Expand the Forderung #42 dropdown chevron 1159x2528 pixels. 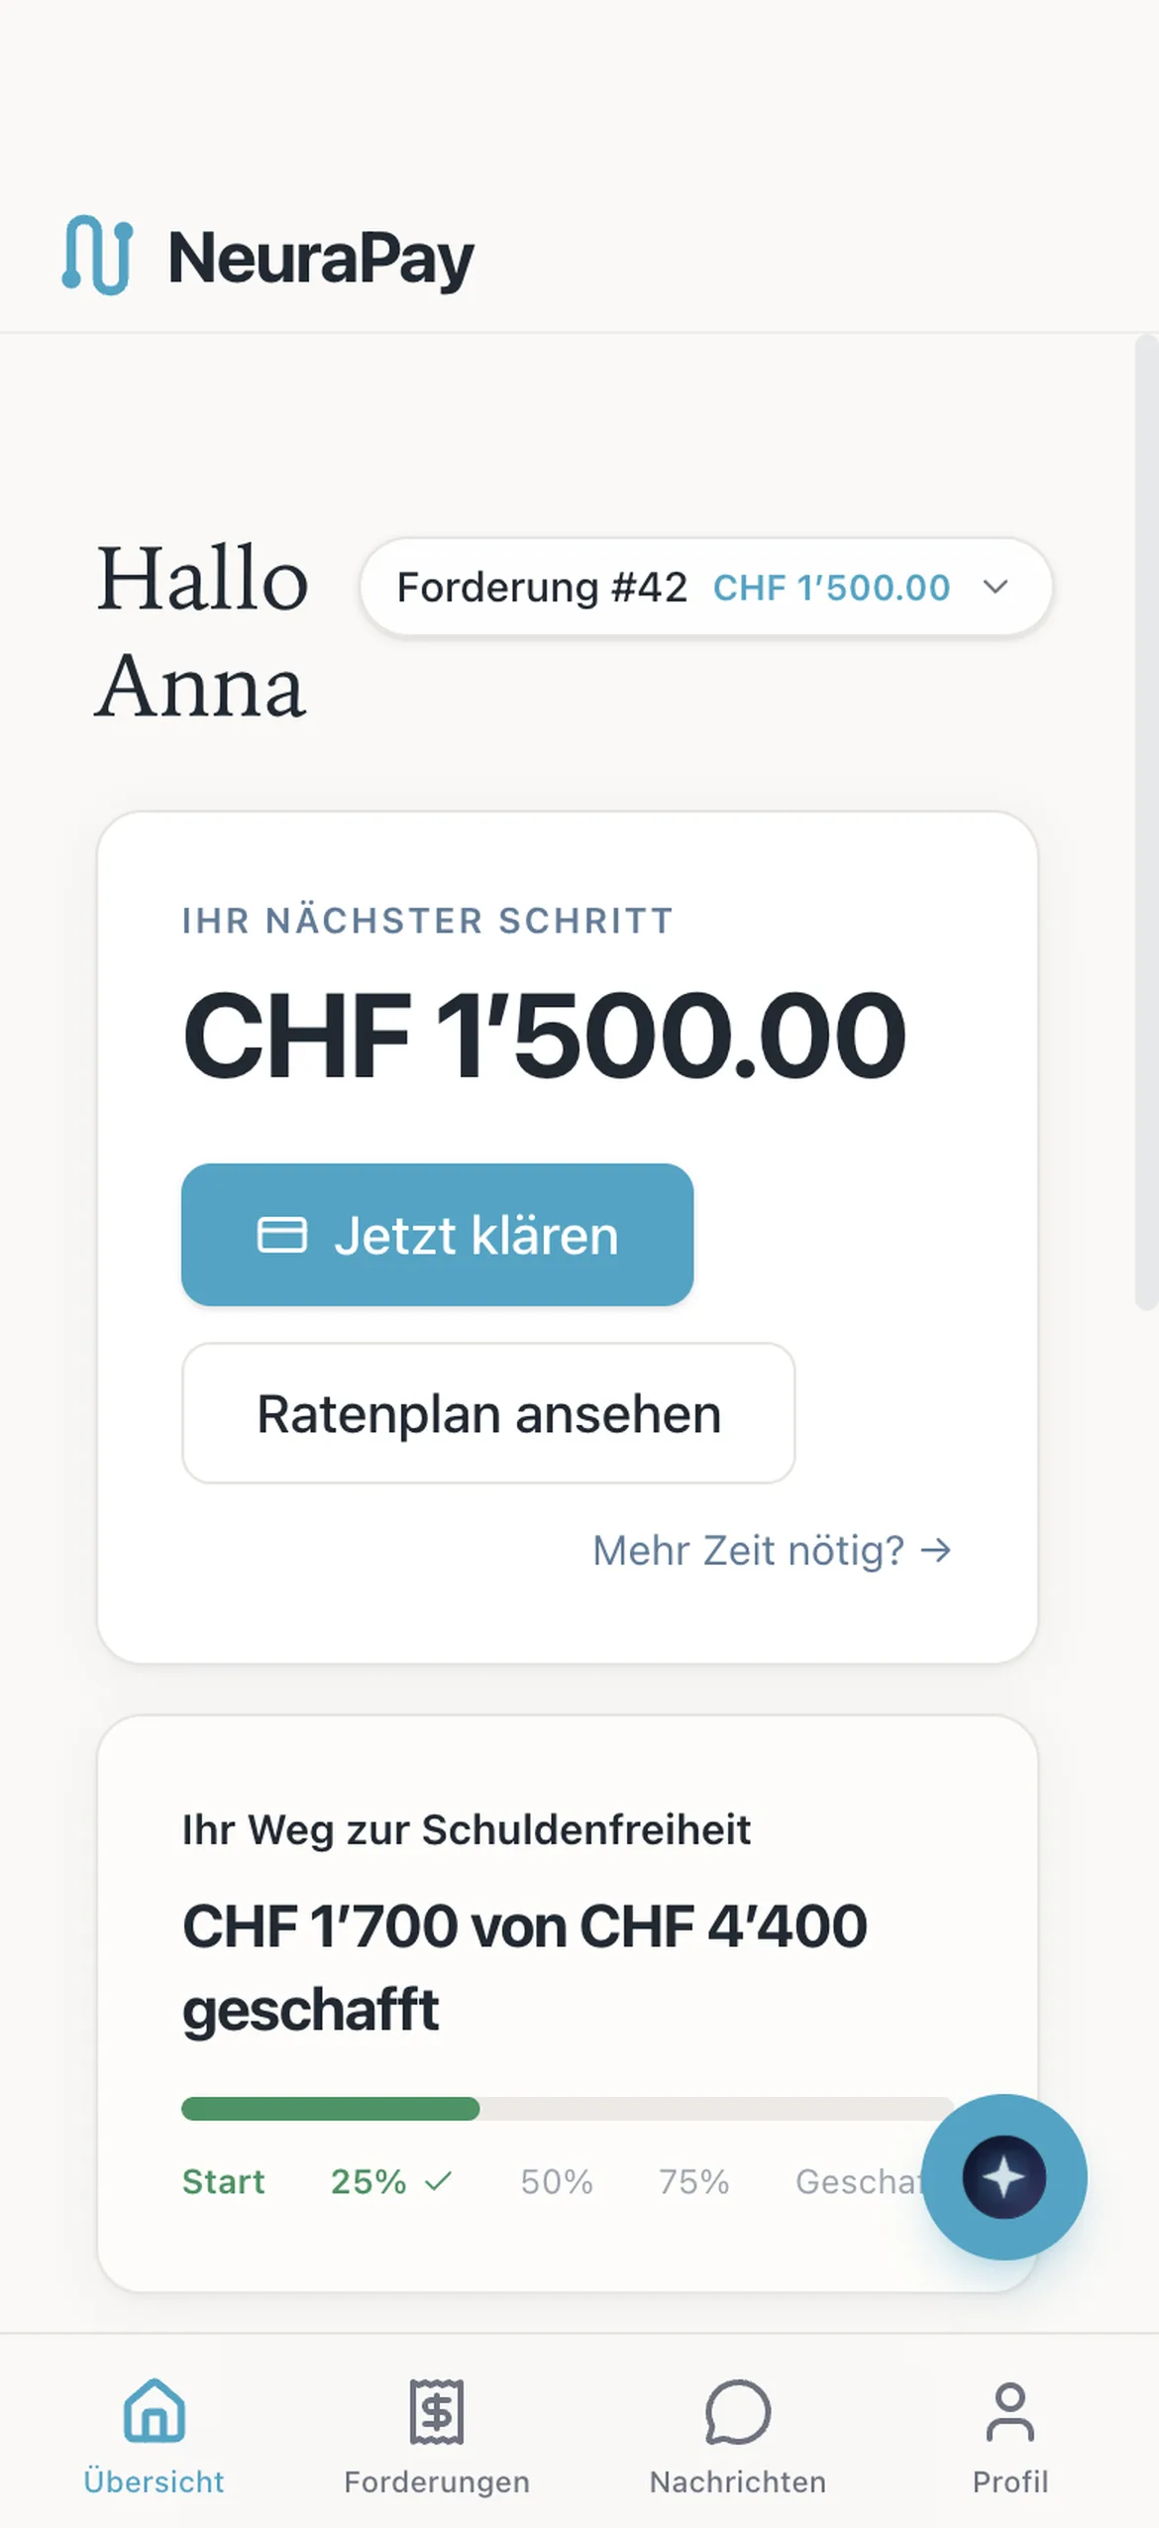(x=996, y=587)
